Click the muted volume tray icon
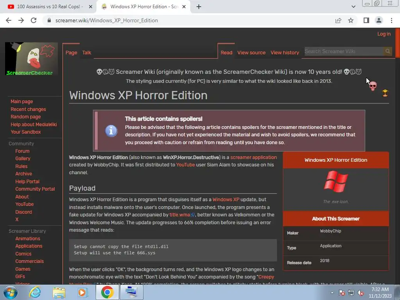Screen dimensions: 400x300 (361, 293)
